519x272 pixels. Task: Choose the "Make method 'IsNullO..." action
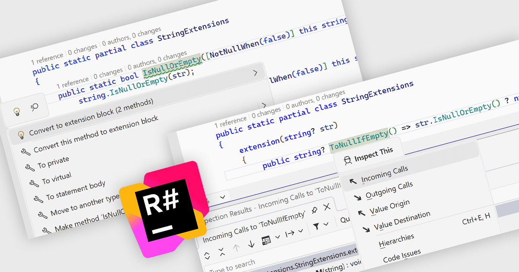[x=90, y=221]
